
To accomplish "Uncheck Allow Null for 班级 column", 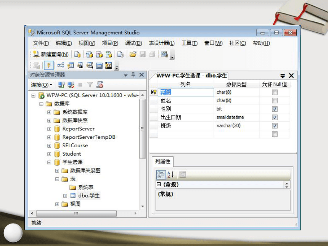I will [275, 126].
